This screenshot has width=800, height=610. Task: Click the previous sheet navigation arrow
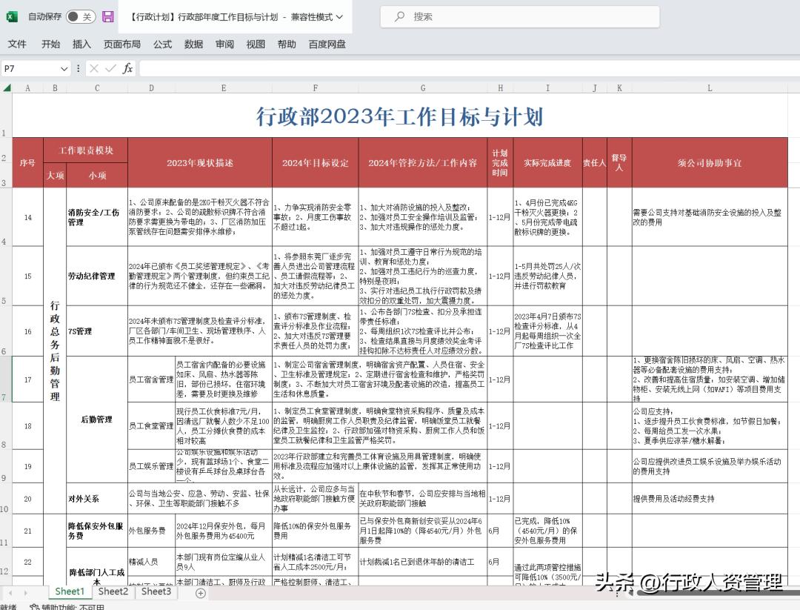(x=10, y=591)
